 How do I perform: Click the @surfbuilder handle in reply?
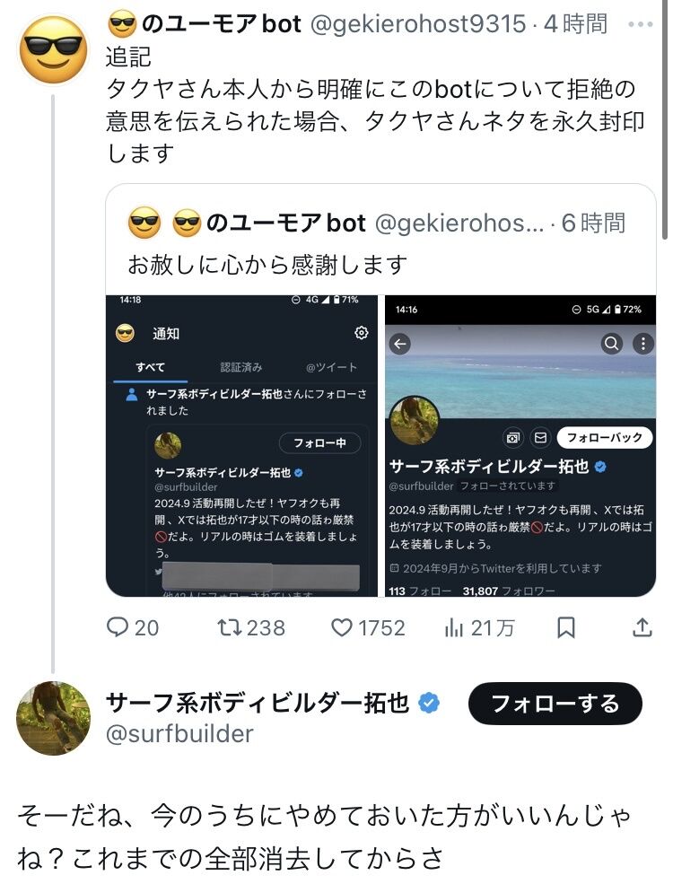pos(179,733)
